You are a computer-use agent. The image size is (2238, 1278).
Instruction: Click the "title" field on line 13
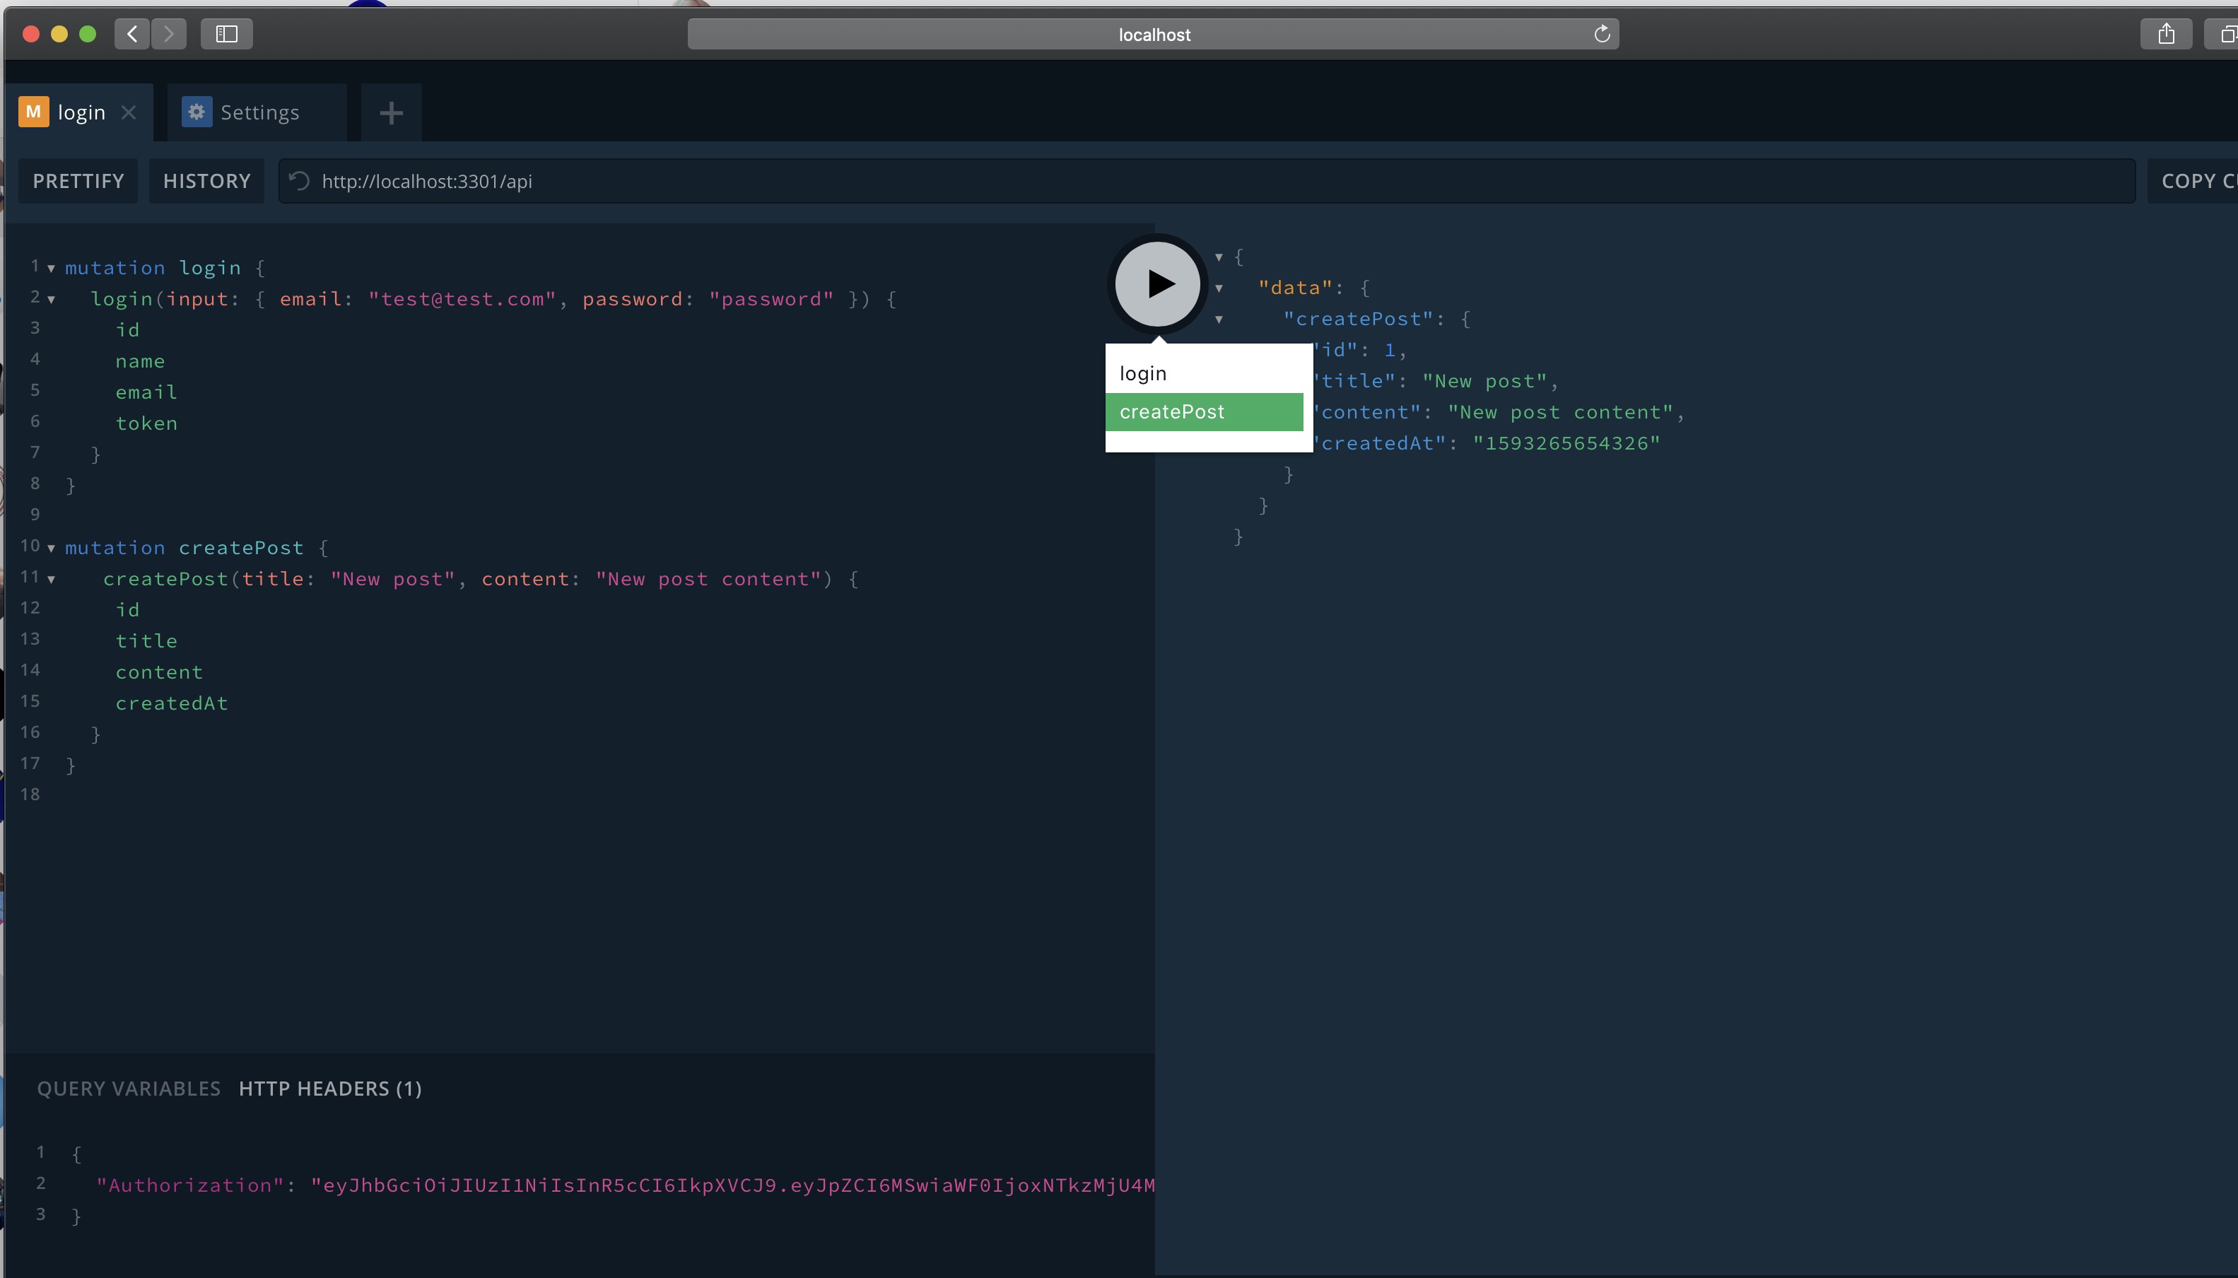coord(146,640)
